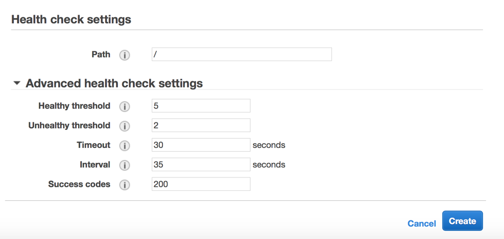Screen dimensions: 504x239
Task: Click the info icon next to Path
Action: (x=125, y=55)
